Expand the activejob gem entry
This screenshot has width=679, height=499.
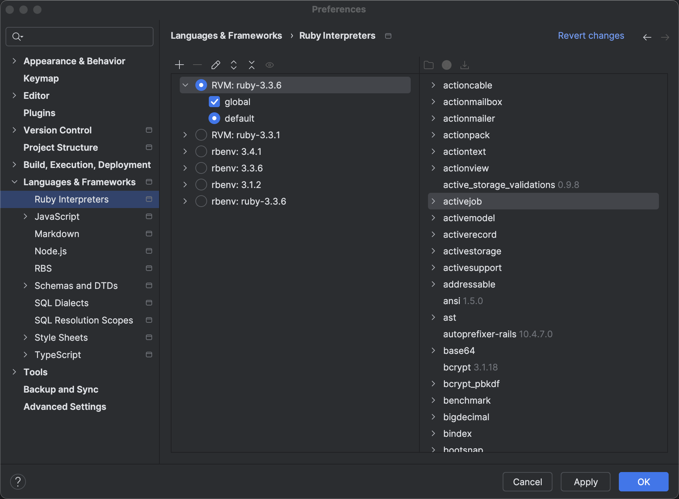click(434, 201)
